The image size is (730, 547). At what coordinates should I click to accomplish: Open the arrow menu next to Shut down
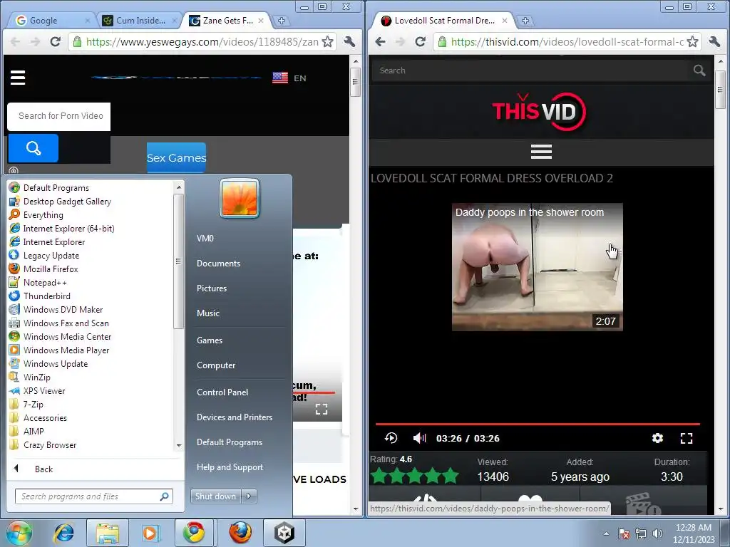coord(249,496)
